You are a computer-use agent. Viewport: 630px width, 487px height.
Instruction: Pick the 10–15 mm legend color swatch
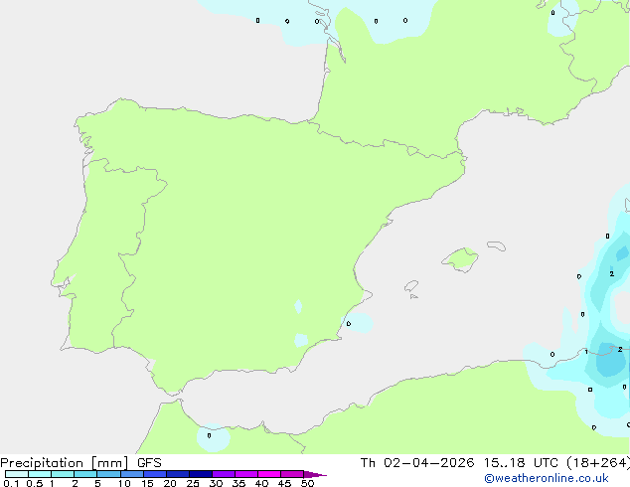click(x=132, y=474)
